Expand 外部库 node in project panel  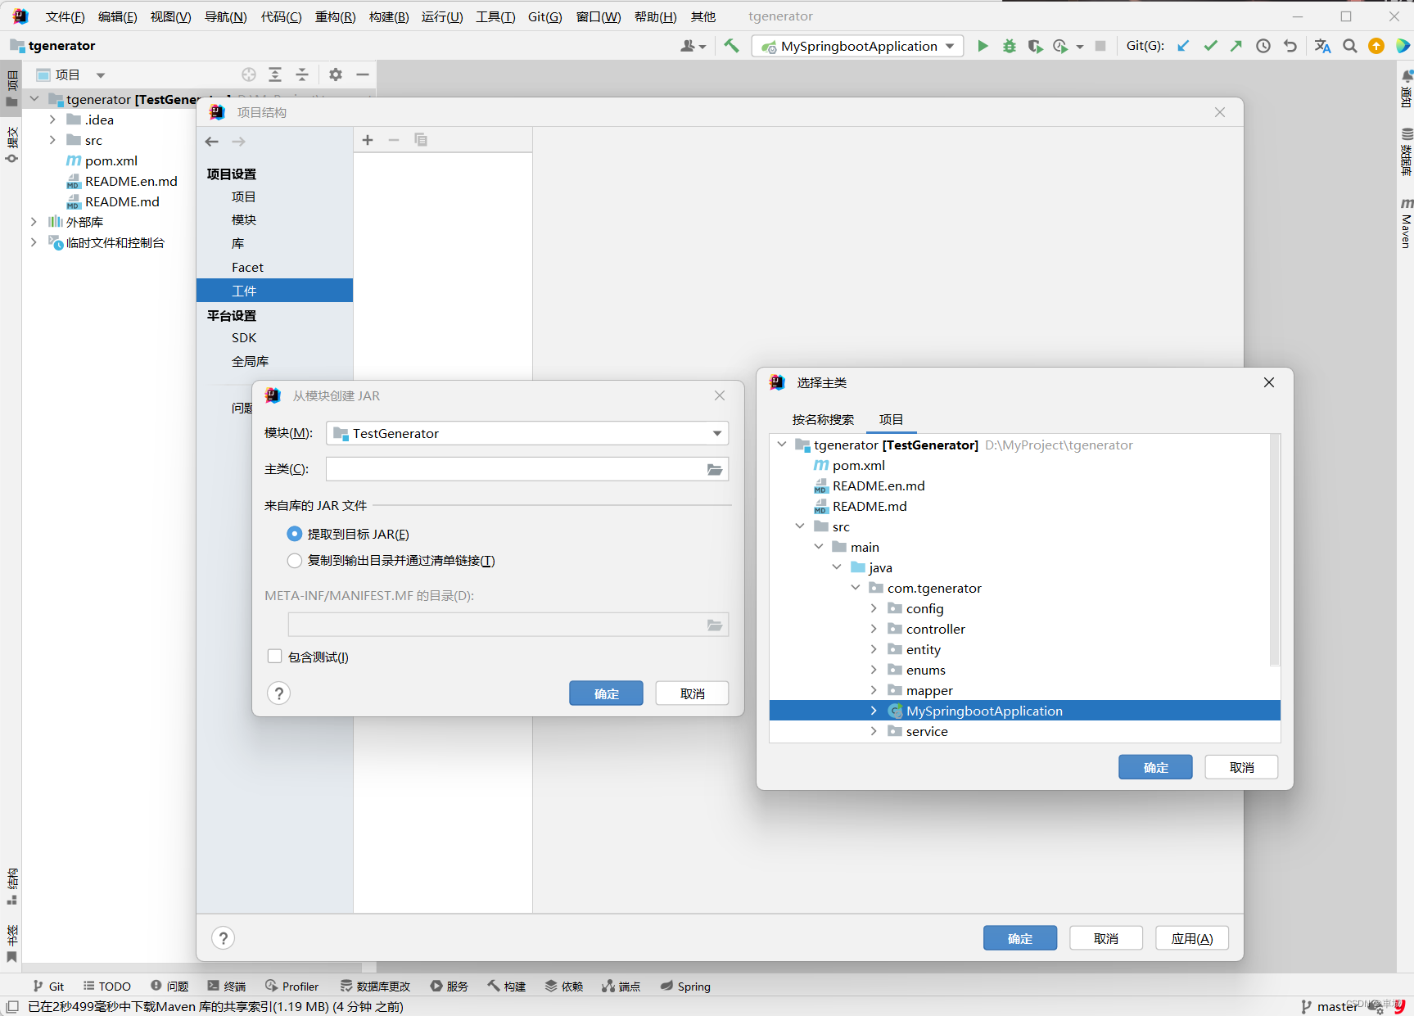tap(34, 222)
